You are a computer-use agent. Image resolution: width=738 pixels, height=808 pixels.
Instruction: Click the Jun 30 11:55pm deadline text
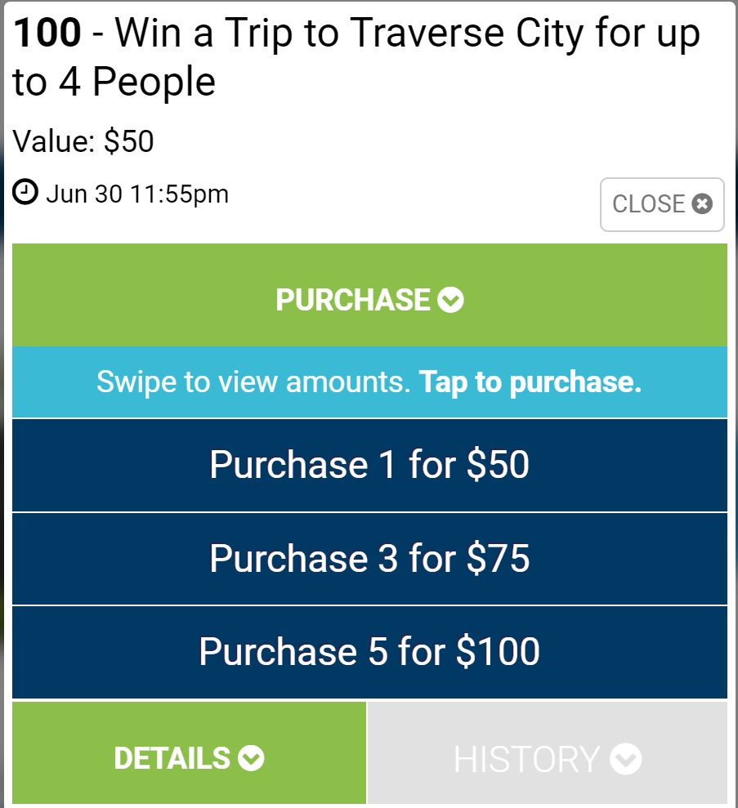pos(137,194)
